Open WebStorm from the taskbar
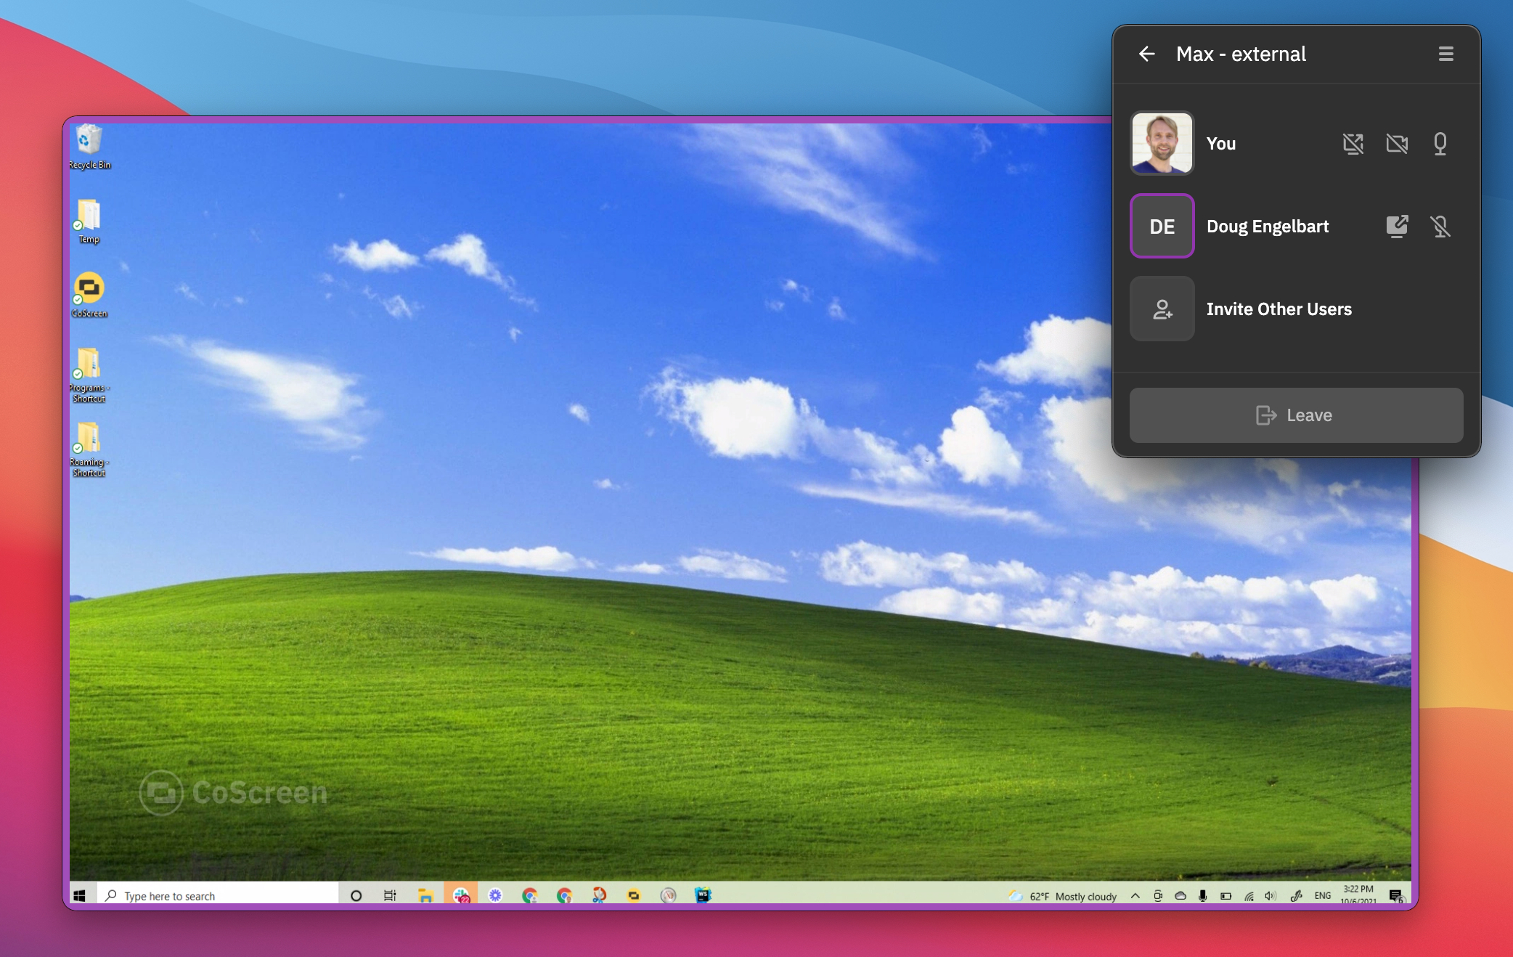Screen dimensions: 1513x957 pyautogui.click(x=703, y=895)
